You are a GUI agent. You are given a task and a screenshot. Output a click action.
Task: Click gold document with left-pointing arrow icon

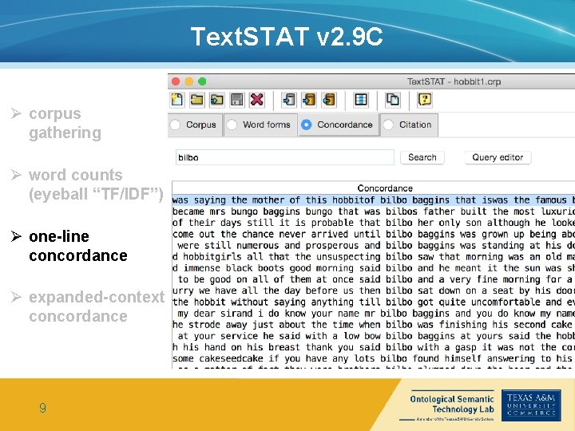[329, 100]
